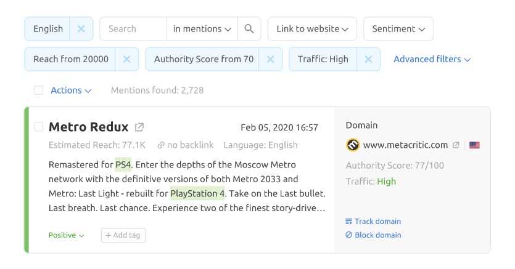
Task: Open the Sentiment filter dropdown
Action: 398,29
